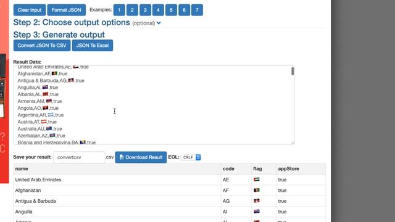Image resolution: width=395 pixels, height=222 pixels.
Task: Load example 6
Action: coord(184,10)
